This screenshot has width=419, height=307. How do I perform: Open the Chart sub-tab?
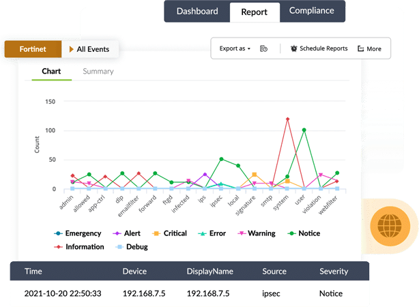coord(51,72)
